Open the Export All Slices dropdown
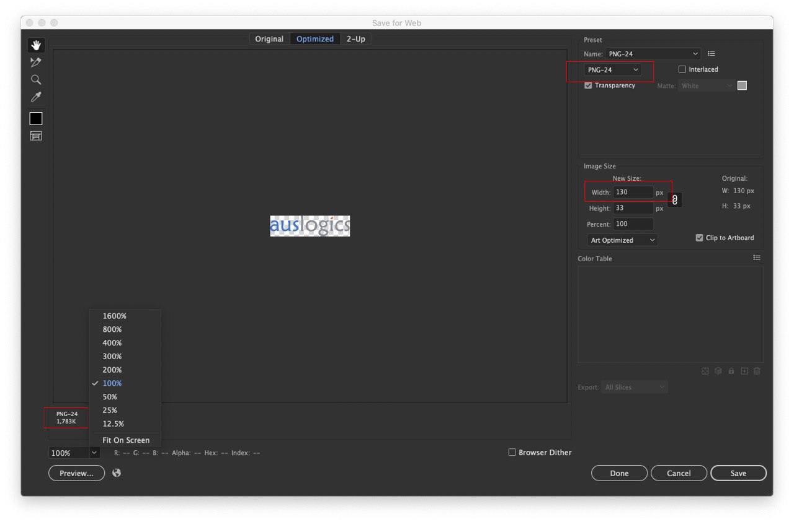Image resolution: width=794 pixels, height=522 pixels. pos(635,387)
